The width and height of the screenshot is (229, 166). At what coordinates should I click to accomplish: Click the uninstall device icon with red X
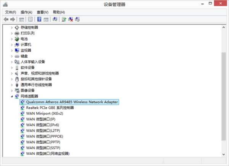pos(71,19)
